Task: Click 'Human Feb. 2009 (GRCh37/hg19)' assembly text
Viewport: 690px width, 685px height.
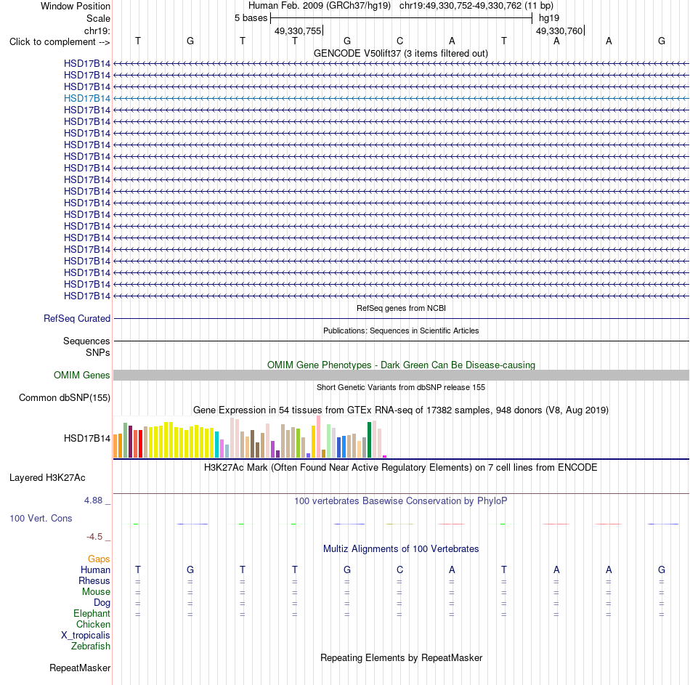Action: tap(320, 6)
